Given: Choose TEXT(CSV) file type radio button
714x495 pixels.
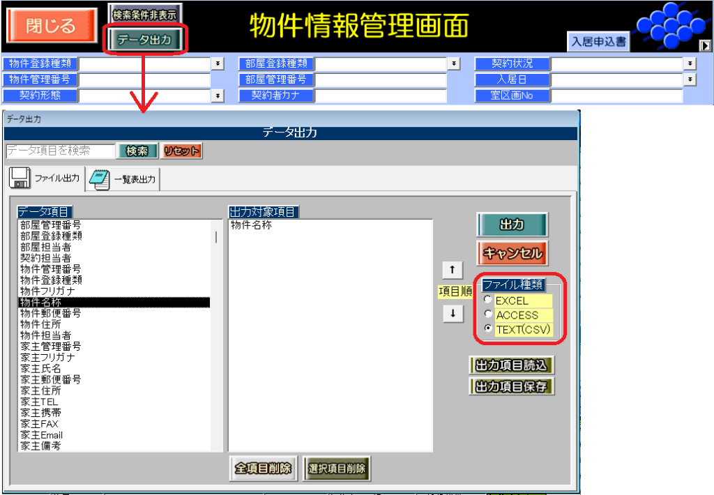Looking at the screenshot, I should [488, 329].
